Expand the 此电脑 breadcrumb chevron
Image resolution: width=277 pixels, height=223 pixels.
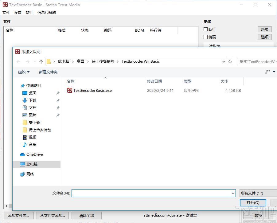point(73,61)
